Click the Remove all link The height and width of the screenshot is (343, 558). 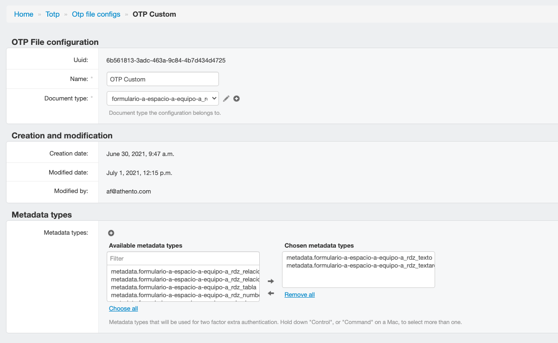coord(300,295)
